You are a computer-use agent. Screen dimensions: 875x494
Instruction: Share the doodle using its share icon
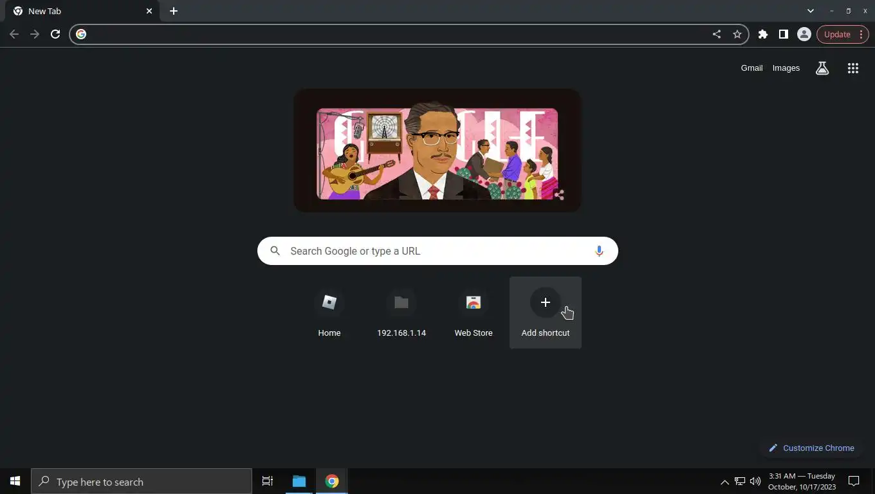coord(559,195)
